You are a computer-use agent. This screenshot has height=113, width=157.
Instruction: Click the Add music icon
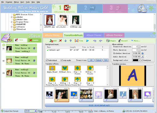pyautogui.click(x=53, y=41)
